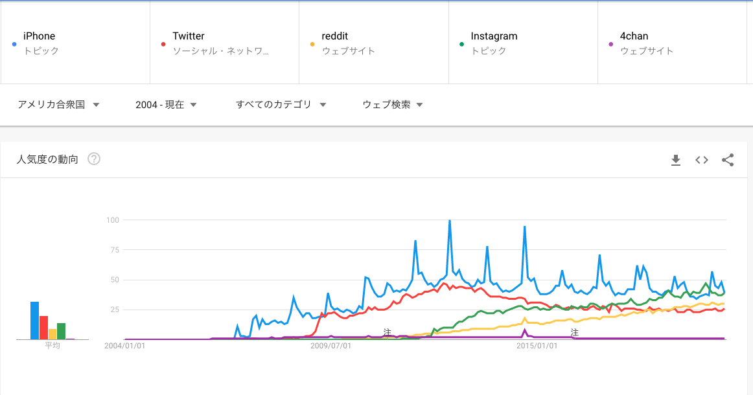Click the red Twitter legend dot

[163, 44]
